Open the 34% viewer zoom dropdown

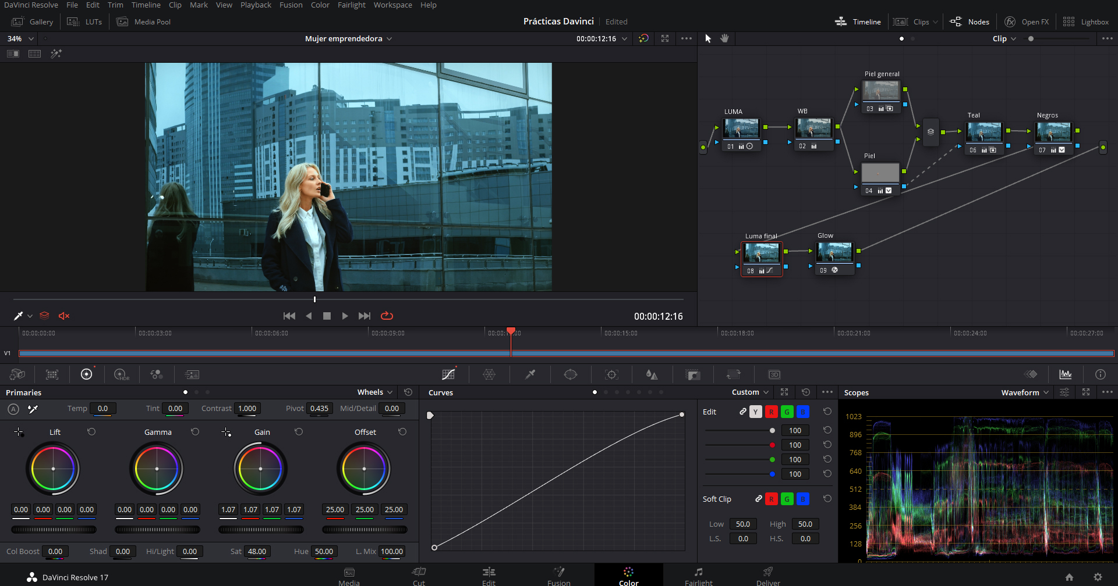20,38
